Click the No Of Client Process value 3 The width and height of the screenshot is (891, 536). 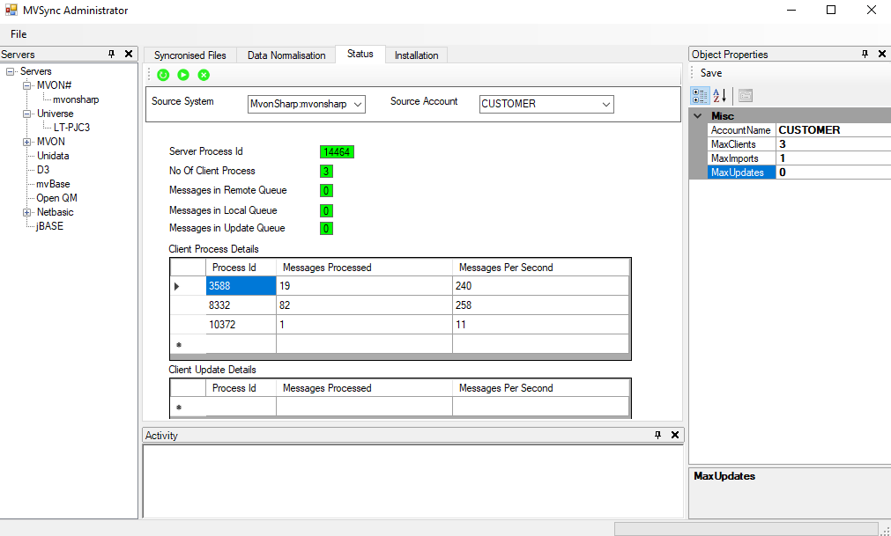[x=326, y=172]
